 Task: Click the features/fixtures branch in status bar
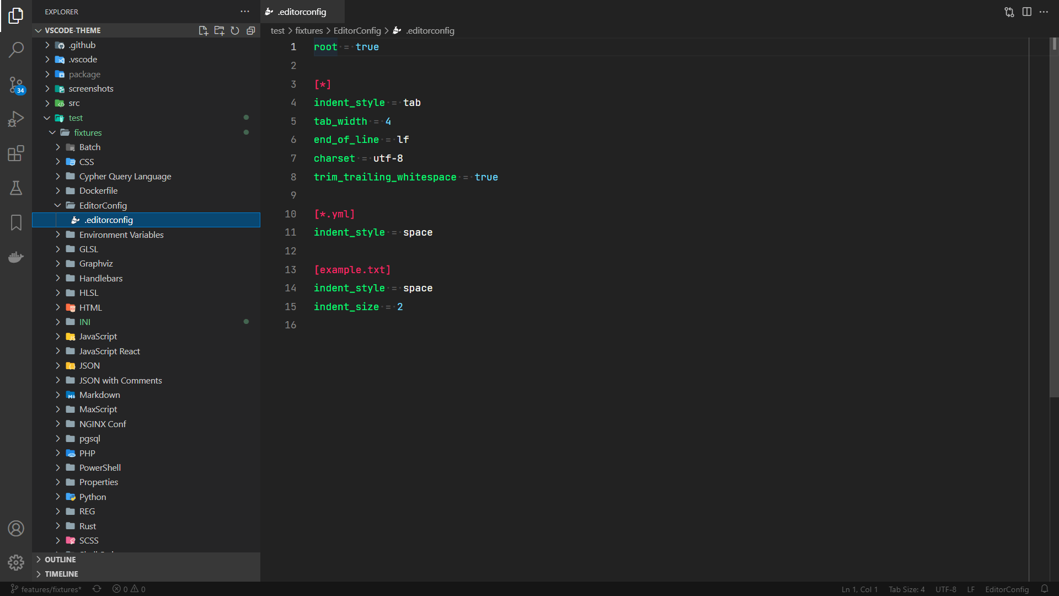pyautogui.click(x=50, y=589)
